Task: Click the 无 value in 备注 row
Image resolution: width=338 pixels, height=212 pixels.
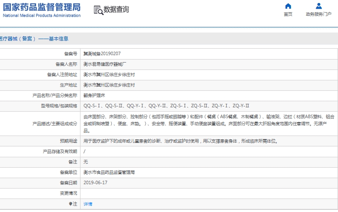Action: click(86, 162)
